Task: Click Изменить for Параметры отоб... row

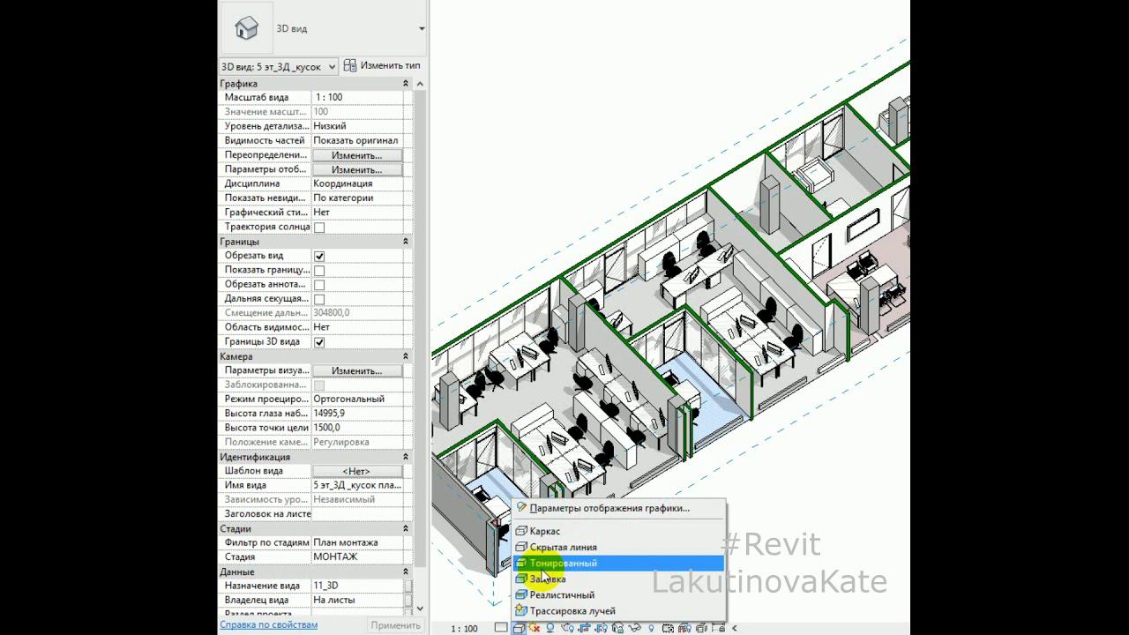Action: tap(356, 169)
